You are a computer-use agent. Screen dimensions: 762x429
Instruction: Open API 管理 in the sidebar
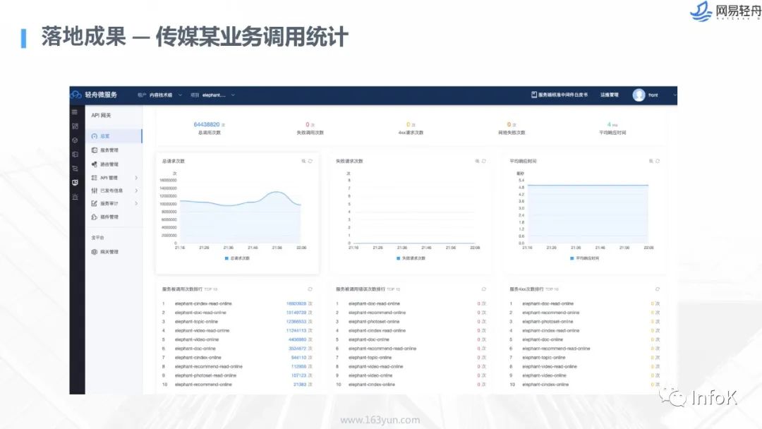coord(109,178)
